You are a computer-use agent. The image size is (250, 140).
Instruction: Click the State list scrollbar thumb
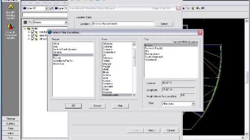[134, 58]
